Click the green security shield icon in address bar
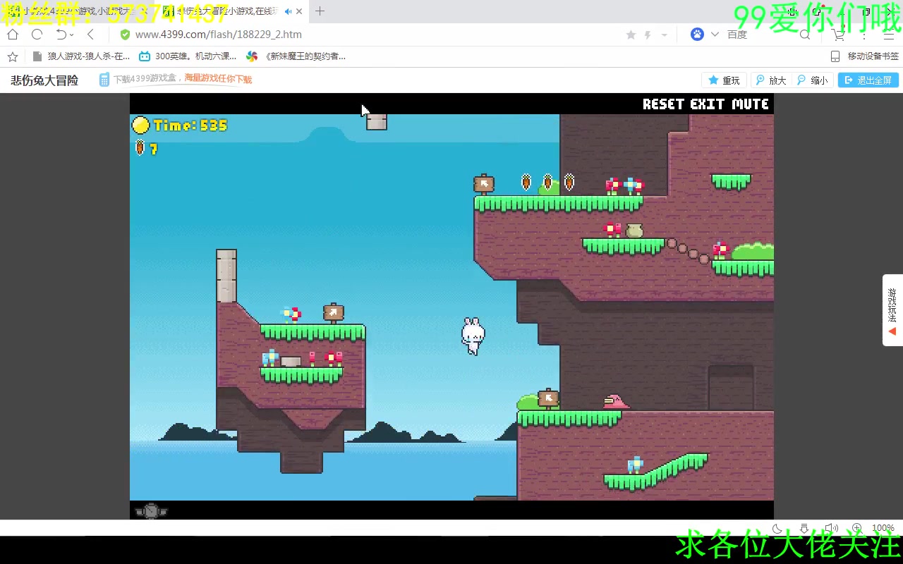This screenshot has width=903, height=564. [125, 35]
